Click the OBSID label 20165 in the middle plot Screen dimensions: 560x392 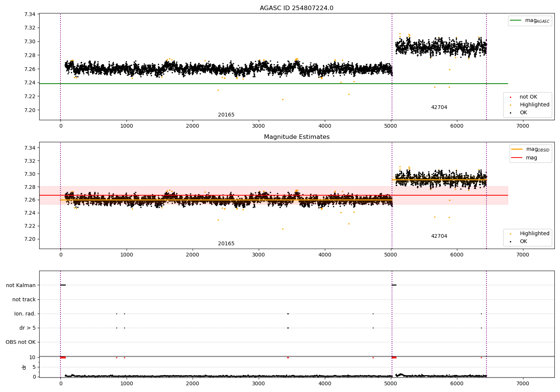226,244
